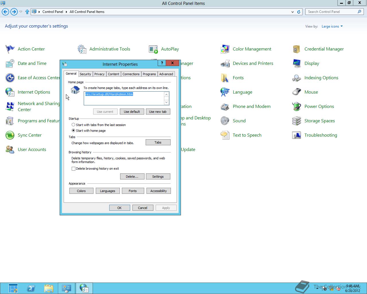
Task: Open the Indexing Options magnifier icon
Action: [297, 78]
